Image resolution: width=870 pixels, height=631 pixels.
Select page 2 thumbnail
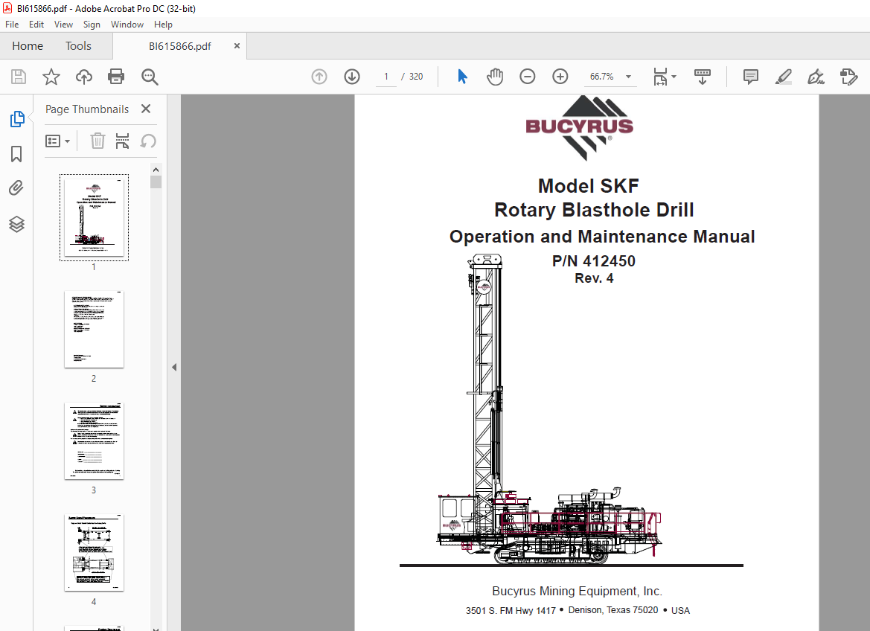(x=94, y=329)
